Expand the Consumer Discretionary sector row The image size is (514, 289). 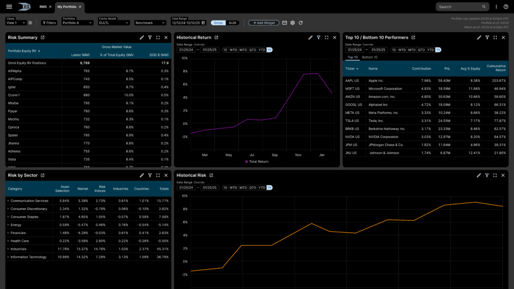tap(8, 209)
